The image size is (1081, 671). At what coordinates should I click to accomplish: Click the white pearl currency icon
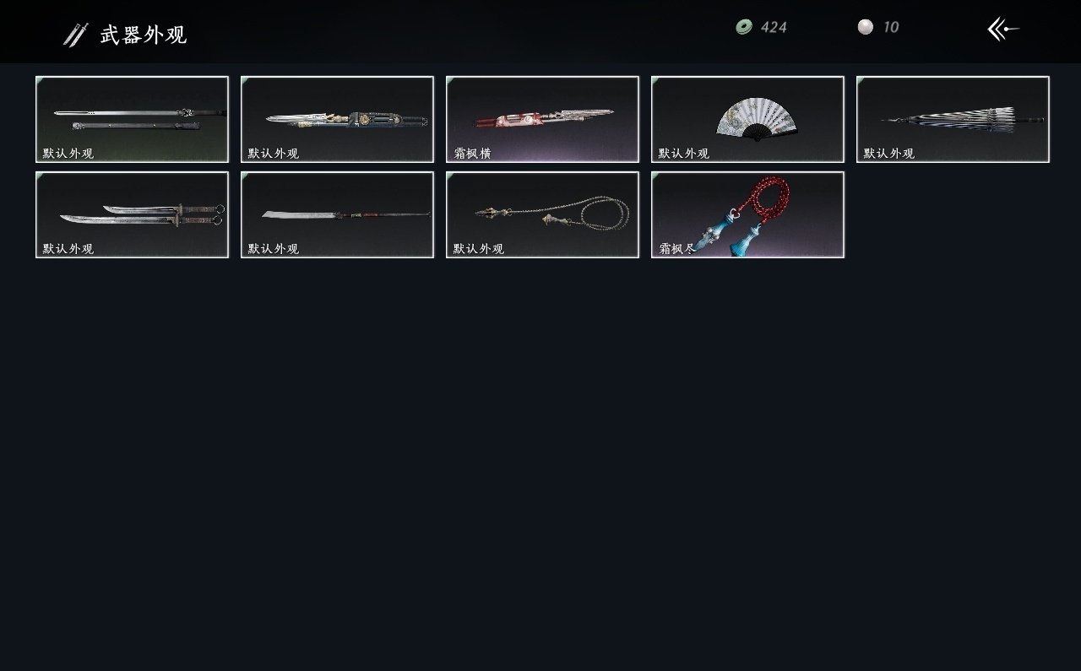pyautogui.click(x=865, y=27)
